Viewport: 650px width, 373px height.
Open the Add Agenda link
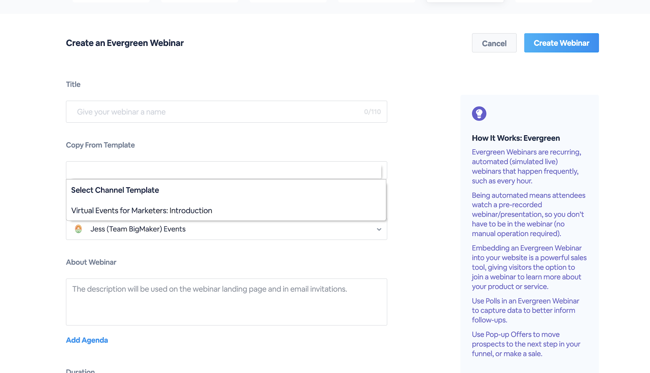click(87, 340)
